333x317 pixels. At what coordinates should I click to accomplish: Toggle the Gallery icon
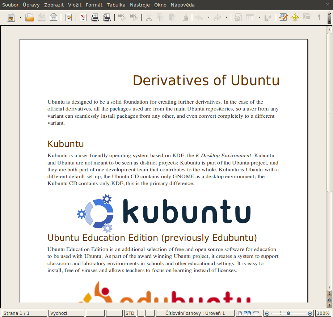(307, 17)
